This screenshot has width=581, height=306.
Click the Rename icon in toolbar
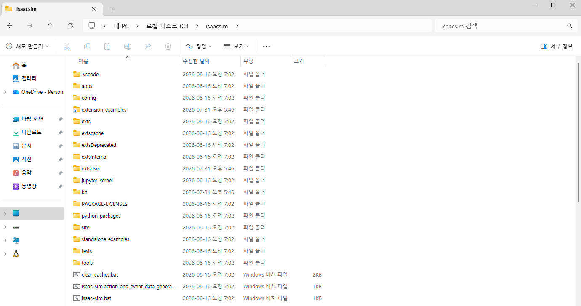128,46
